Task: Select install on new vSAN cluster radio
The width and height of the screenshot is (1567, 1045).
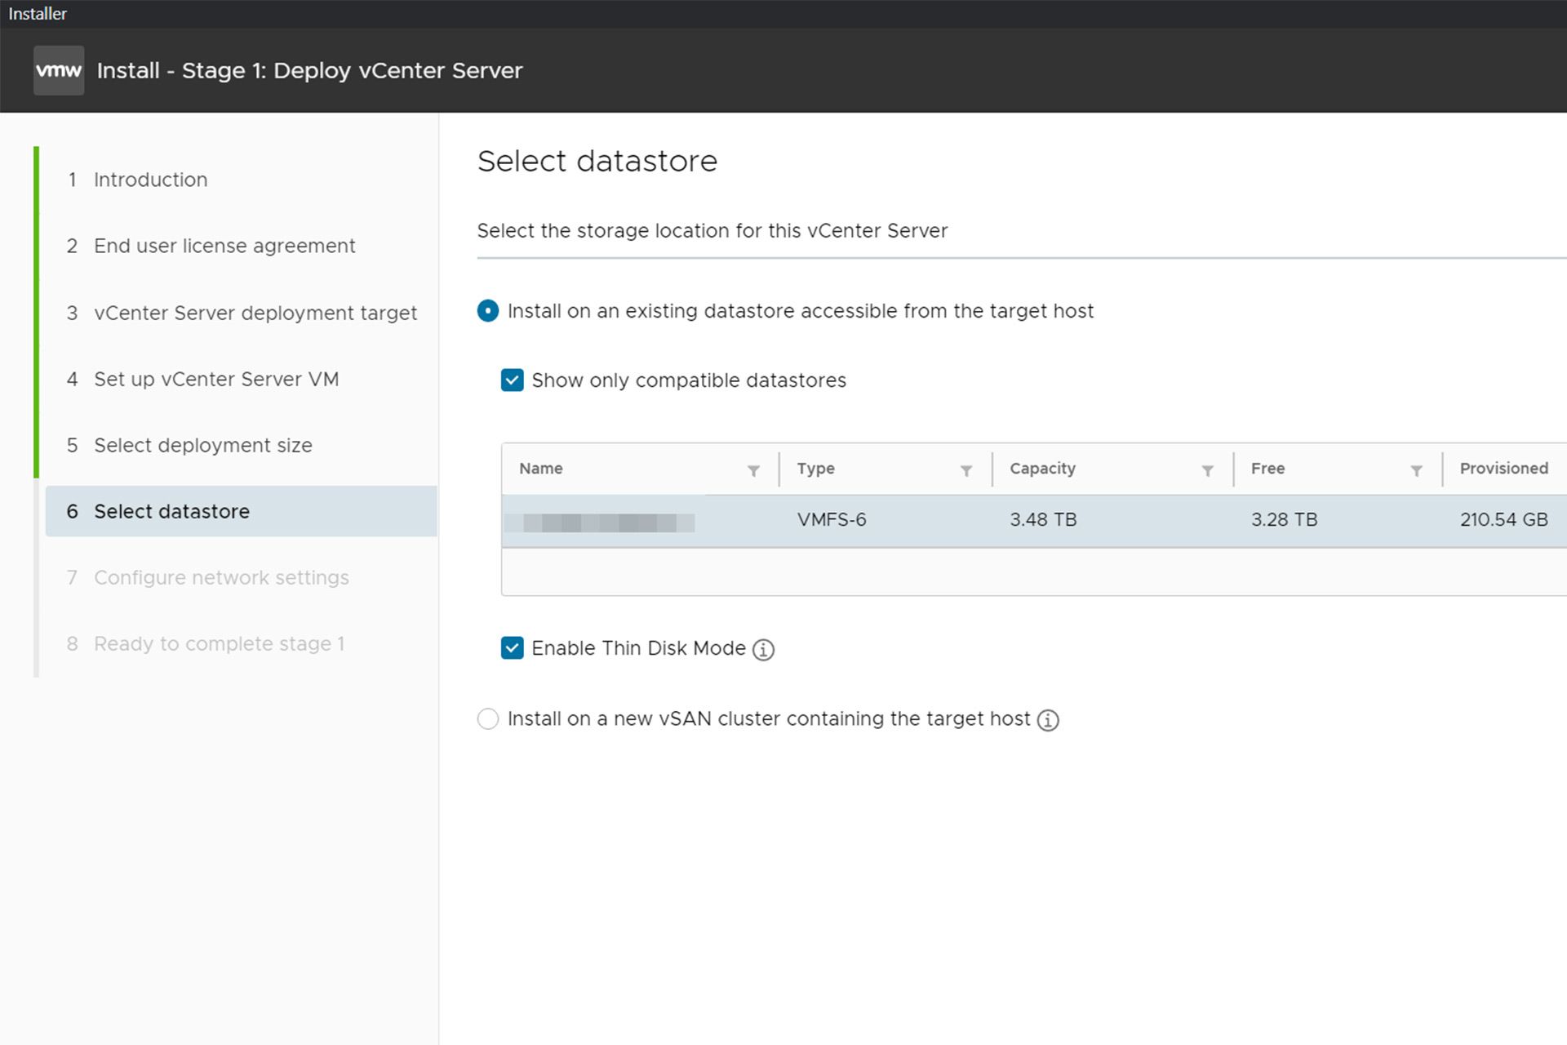Action: (x=488, y=719)
